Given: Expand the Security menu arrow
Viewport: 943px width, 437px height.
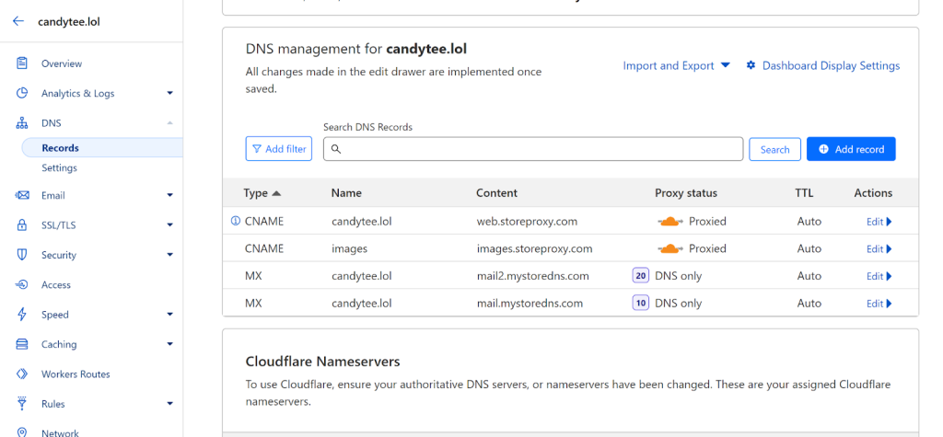Looking at the screenshot, I should pos(169,255).
